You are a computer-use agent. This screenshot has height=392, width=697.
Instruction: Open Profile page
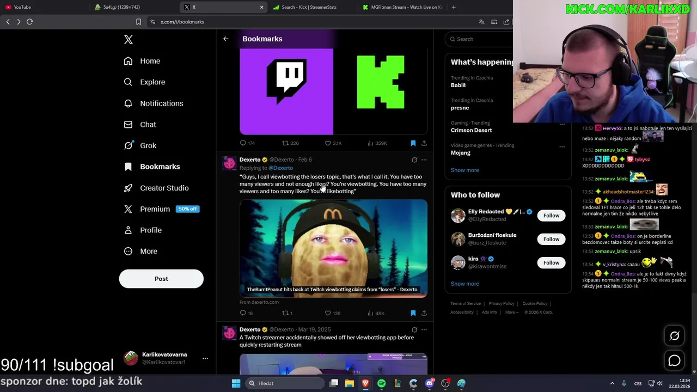click(x=143, y=230)
